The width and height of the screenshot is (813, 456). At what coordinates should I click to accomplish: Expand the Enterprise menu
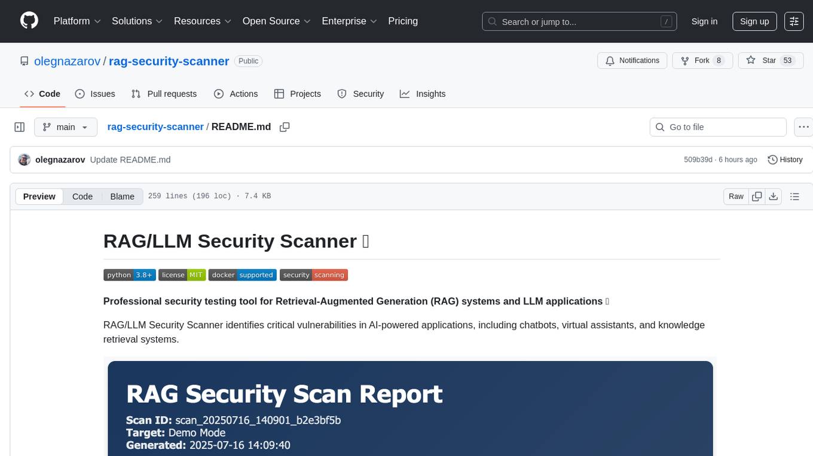pyautogui.click(x=349, y=21)
